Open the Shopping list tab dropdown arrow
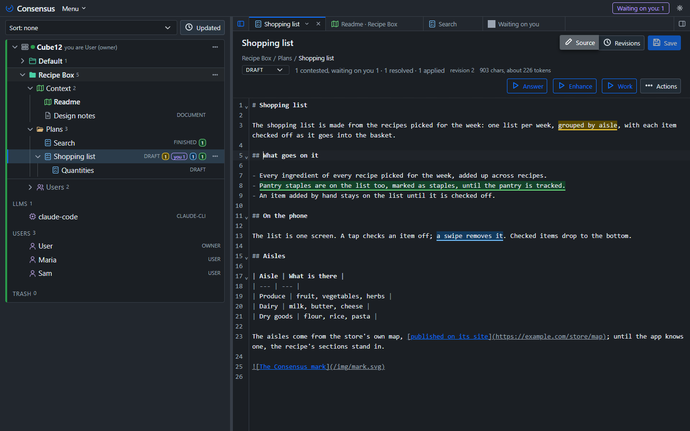 click(x=307, y=24)
